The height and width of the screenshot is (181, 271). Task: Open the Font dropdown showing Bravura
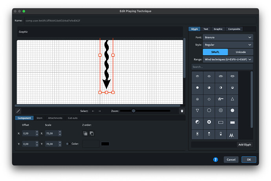tap(228, 37)
